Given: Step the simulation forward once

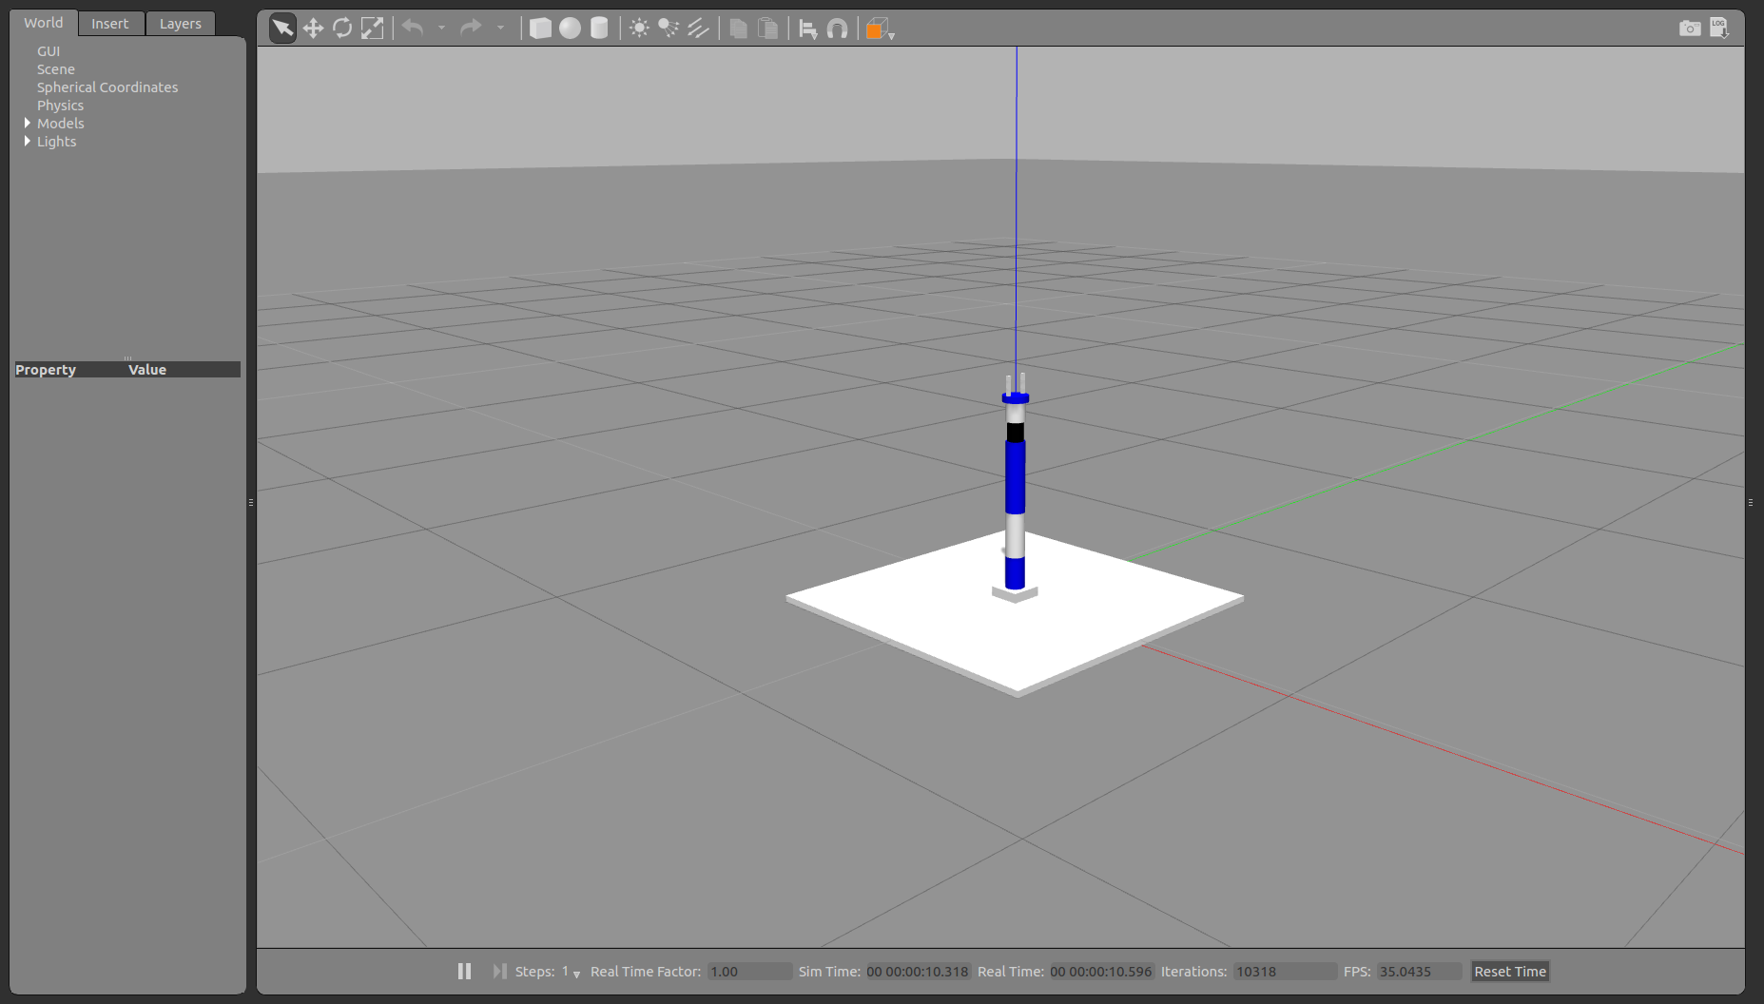Looking at the screenshot, I should pos(499,972).
